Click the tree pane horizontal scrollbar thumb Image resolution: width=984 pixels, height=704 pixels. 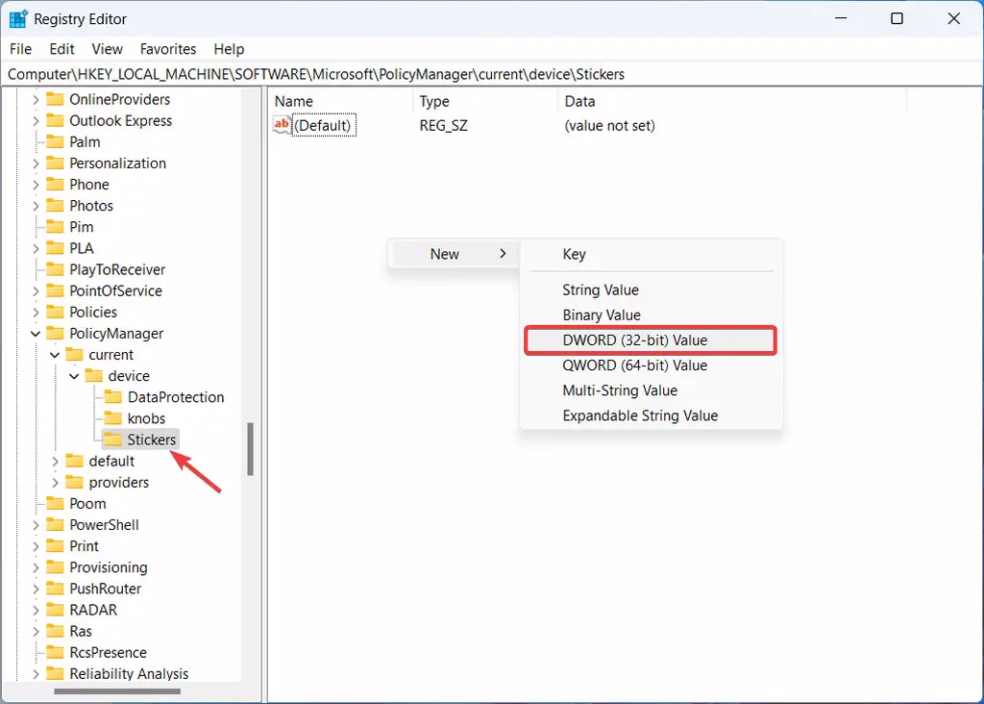tap(117, 691)
